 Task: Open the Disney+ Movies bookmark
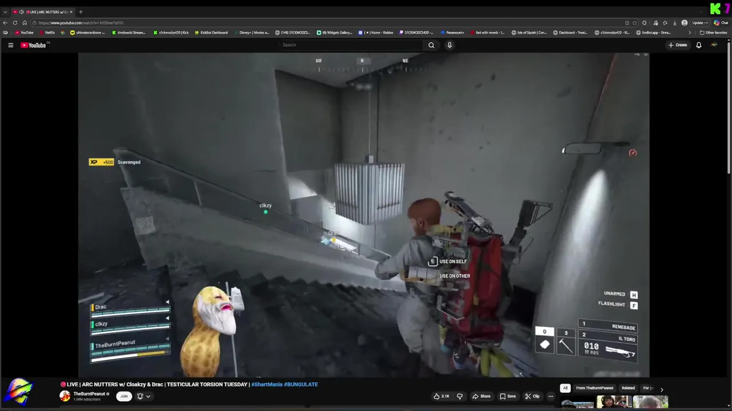[x=251, y=33]
